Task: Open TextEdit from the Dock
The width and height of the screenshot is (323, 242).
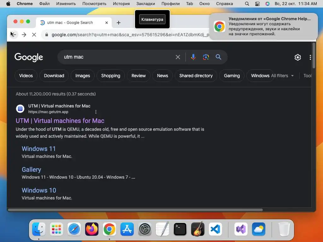Action: tap(162, 229)
